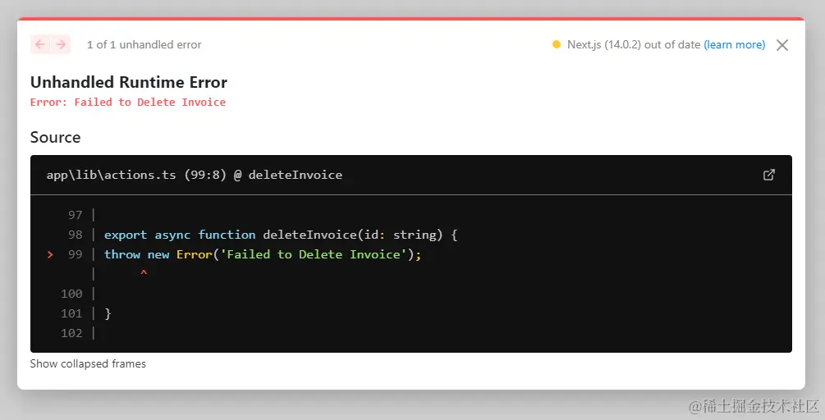Click the red caret under throw statement

[x=144, y=273]
